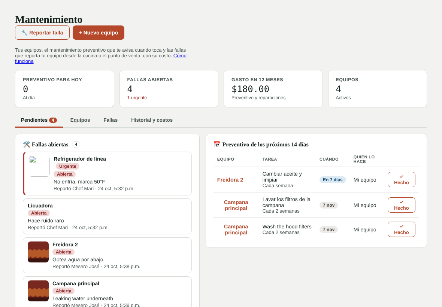Click the Pendientes count badge 4
The width and height of the screenshot is (442, 307).
pyautogui.click(x=53, y=120)
